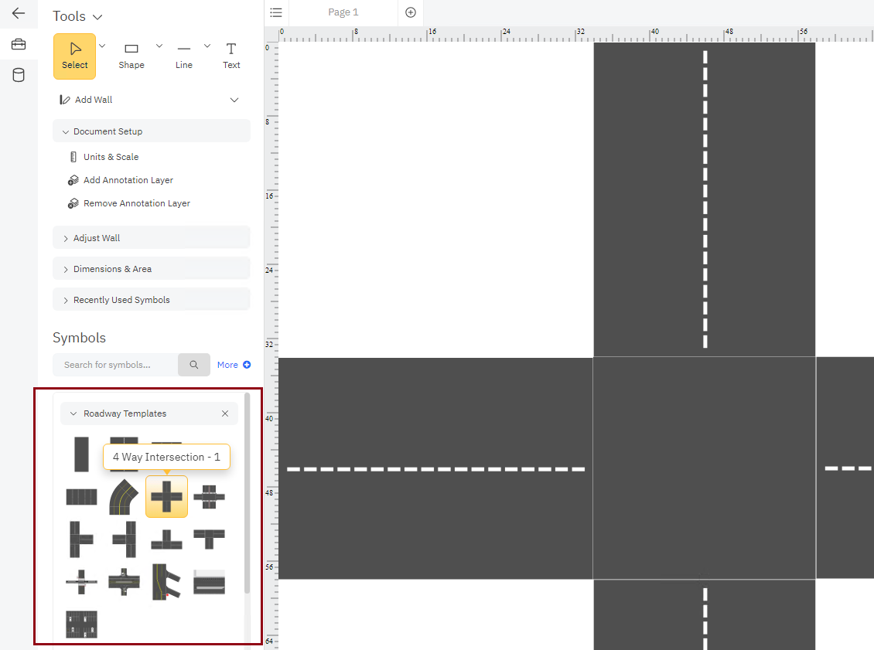Open the toolbox briefcase sidebar icon
The image size is (874, 650).
click(x=19, y=44)
